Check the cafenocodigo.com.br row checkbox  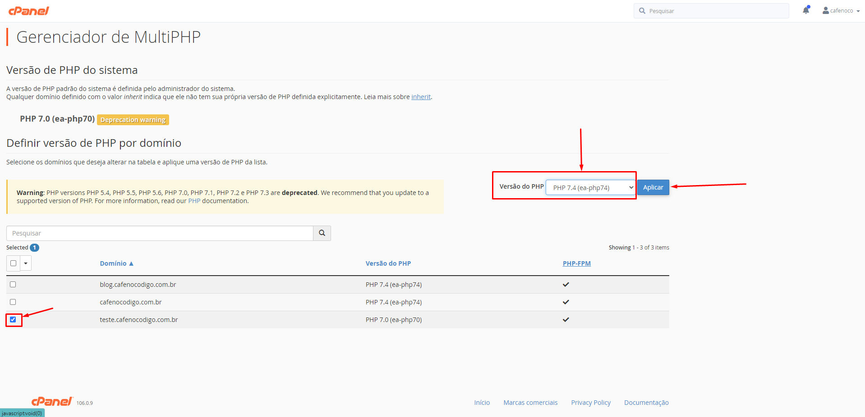tap(13, 302)
